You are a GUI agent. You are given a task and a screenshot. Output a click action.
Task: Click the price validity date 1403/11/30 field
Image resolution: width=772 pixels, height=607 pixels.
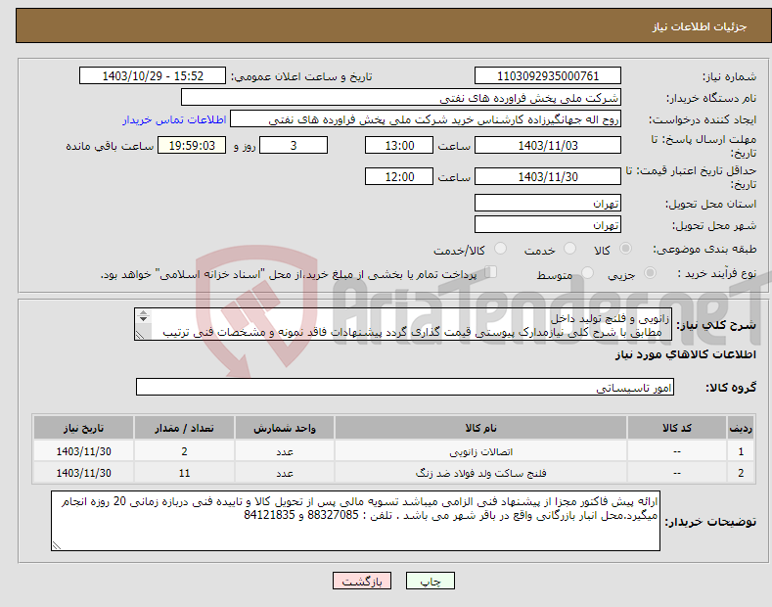tap(548, 177)
